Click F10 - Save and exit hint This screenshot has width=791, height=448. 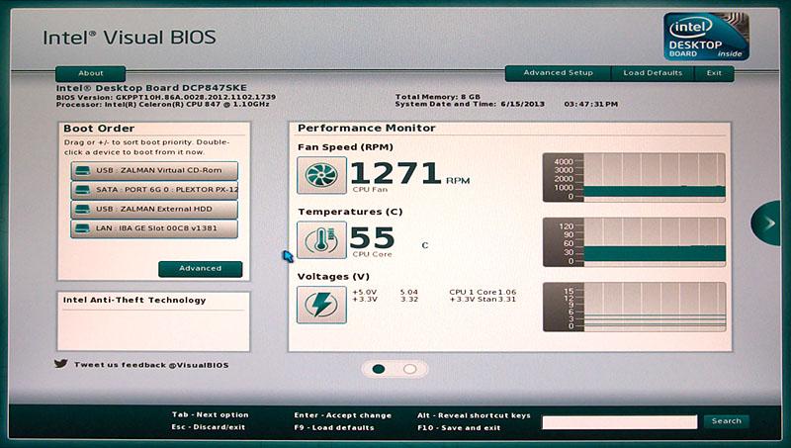[459, 428]
